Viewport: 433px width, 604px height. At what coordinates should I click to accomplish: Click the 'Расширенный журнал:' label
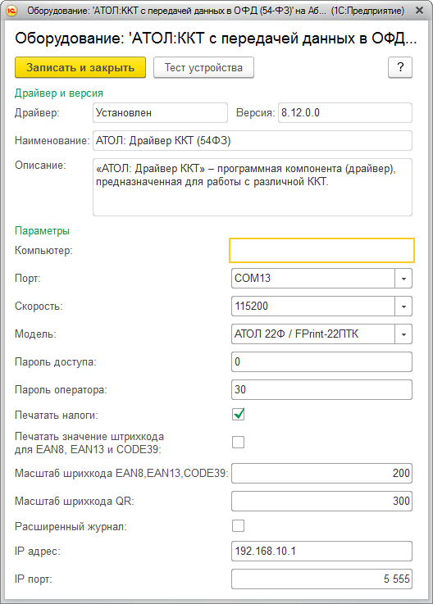click(71, 527)
